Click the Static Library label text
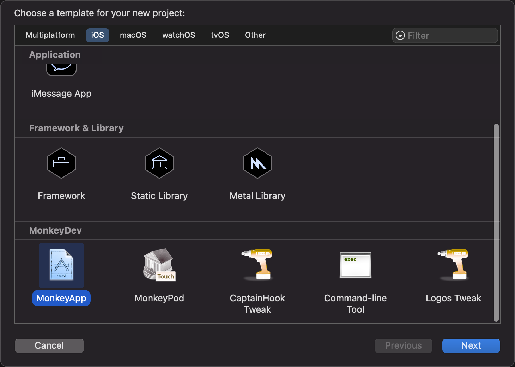Screen dimensions: 515x367 tap(159, 196)
